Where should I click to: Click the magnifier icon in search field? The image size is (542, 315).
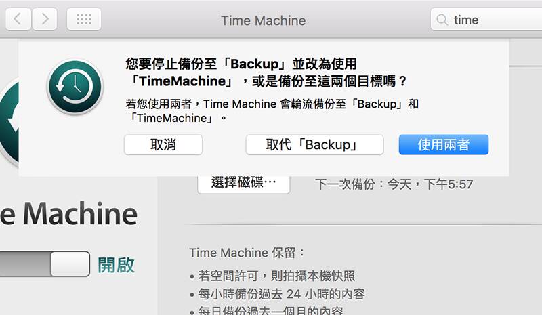click(x=442, y=20)
